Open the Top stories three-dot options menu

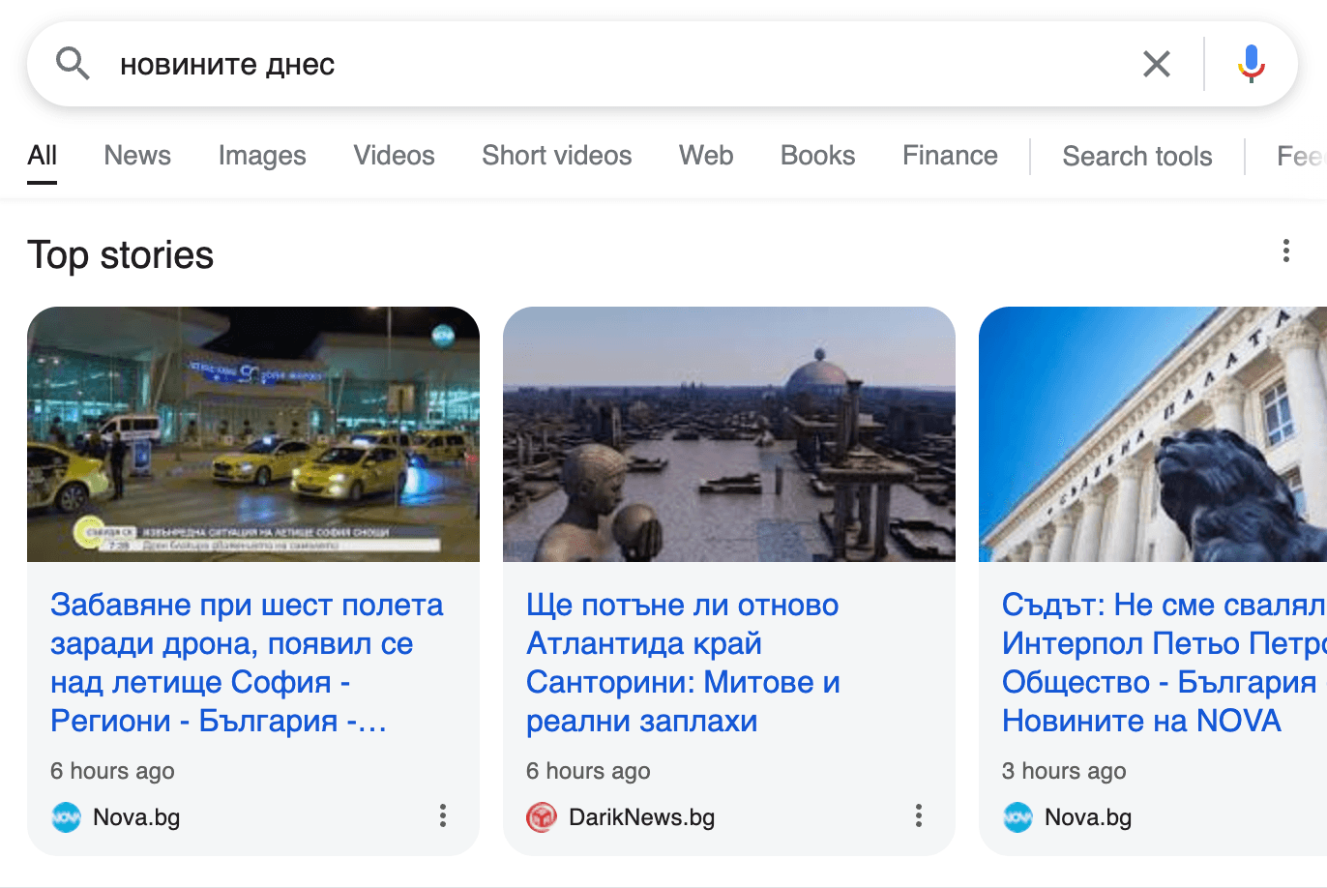(1286, 252)
